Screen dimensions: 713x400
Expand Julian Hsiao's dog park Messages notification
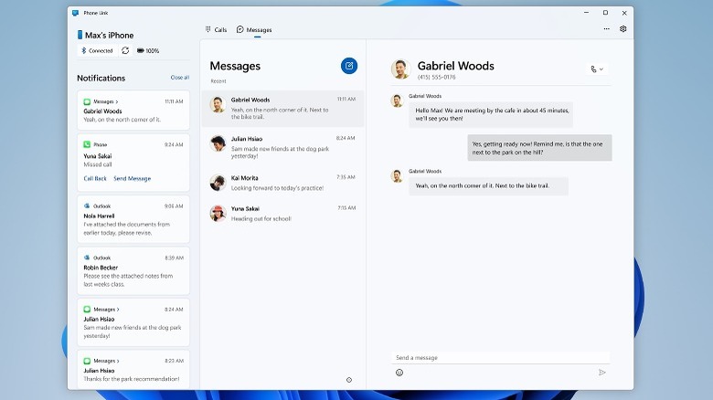click(x=133, y=321)
